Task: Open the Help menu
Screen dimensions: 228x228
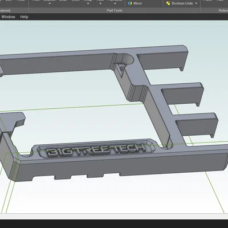Action: click(x=24, y=17)
